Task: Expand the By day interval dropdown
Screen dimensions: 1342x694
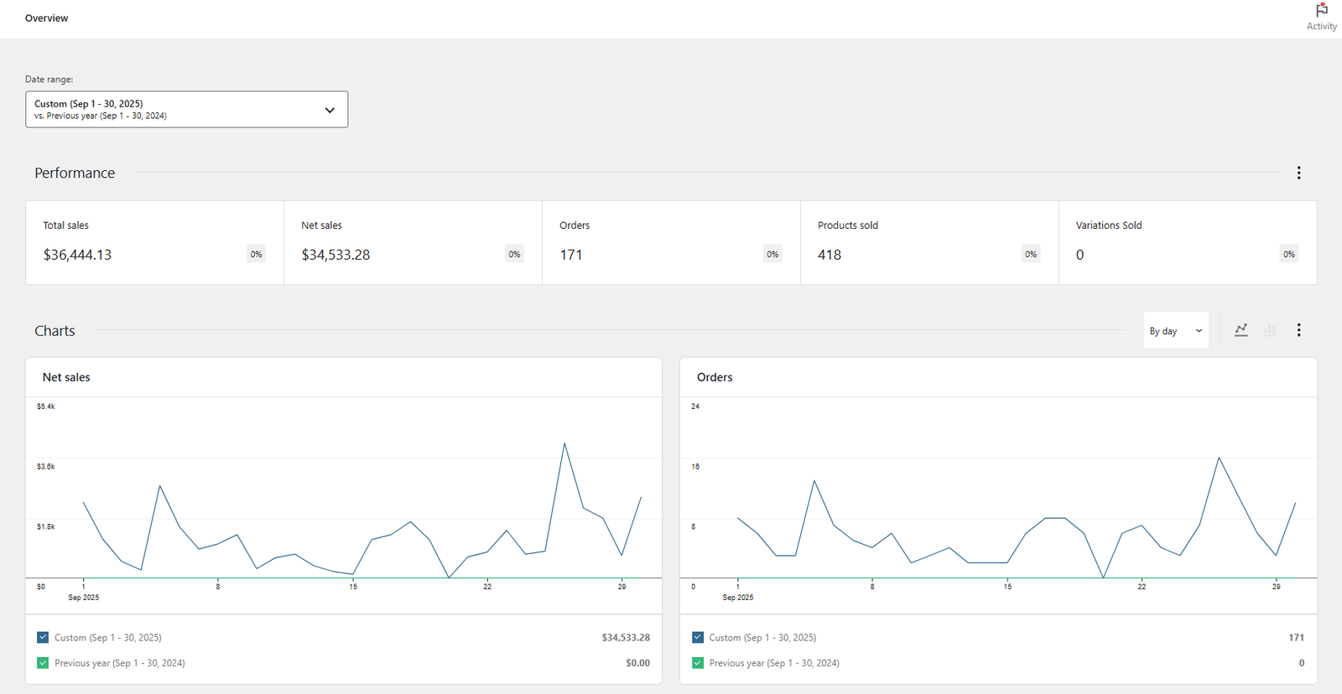Action: click(1176, 331)
